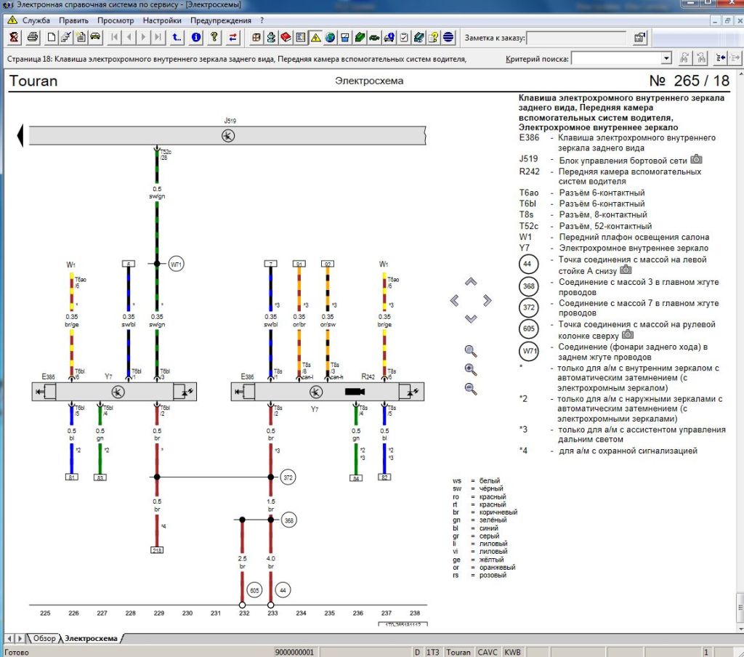Screen dimensions: 744x657
Task: Click the Критерий поиска search input
Action: pos(617,58)
